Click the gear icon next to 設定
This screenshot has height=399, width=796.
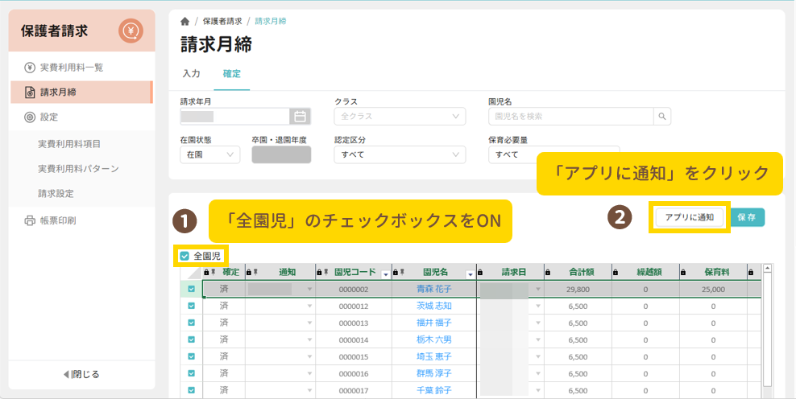[x=30, y=117]
